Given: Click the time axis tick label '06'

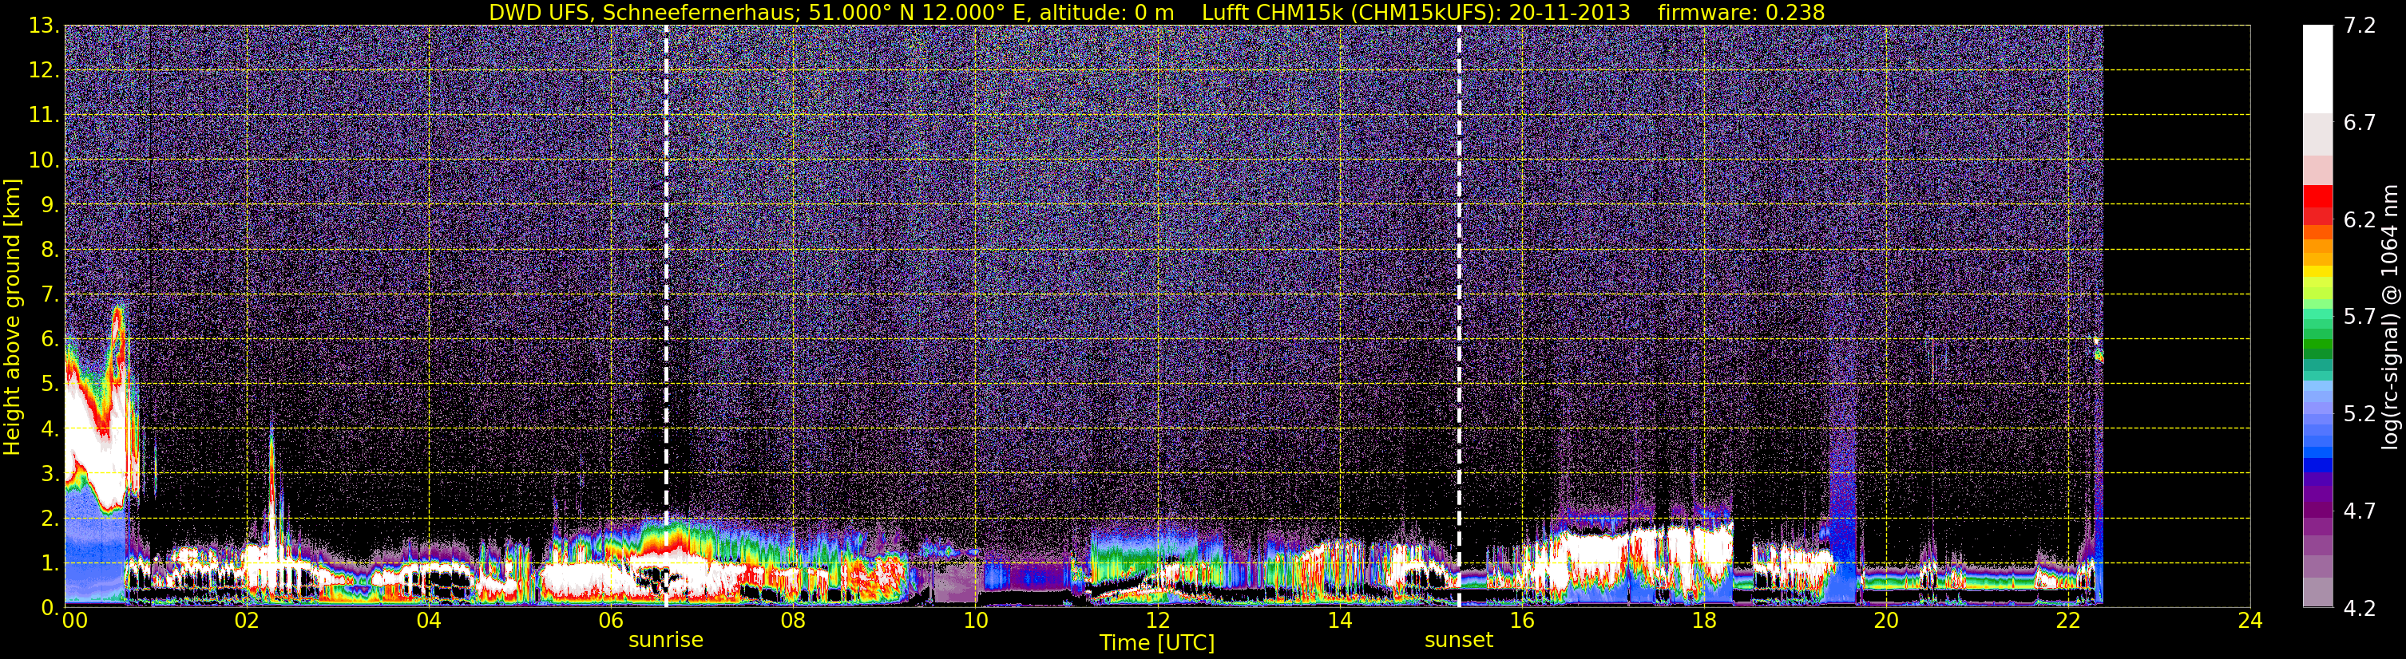Looking at the screenshot, I should (x=611, y=621).
